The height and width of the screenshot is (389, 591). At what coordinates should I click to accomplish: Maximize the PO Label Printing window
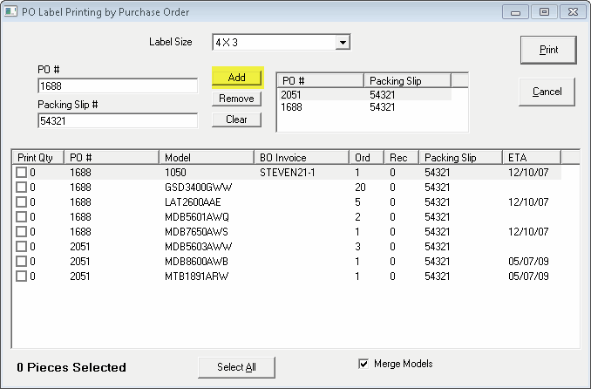[544, 12]
